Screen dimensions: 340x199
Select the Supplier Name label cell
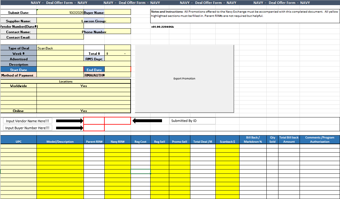coord(18,20)
